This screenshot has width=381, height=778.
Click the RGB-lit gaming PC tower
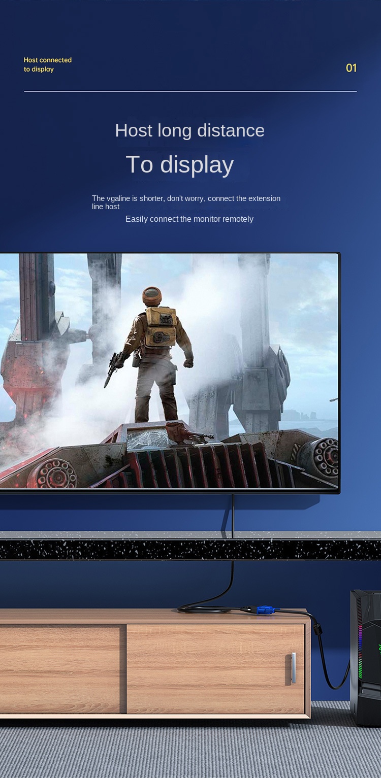point(365,658)
